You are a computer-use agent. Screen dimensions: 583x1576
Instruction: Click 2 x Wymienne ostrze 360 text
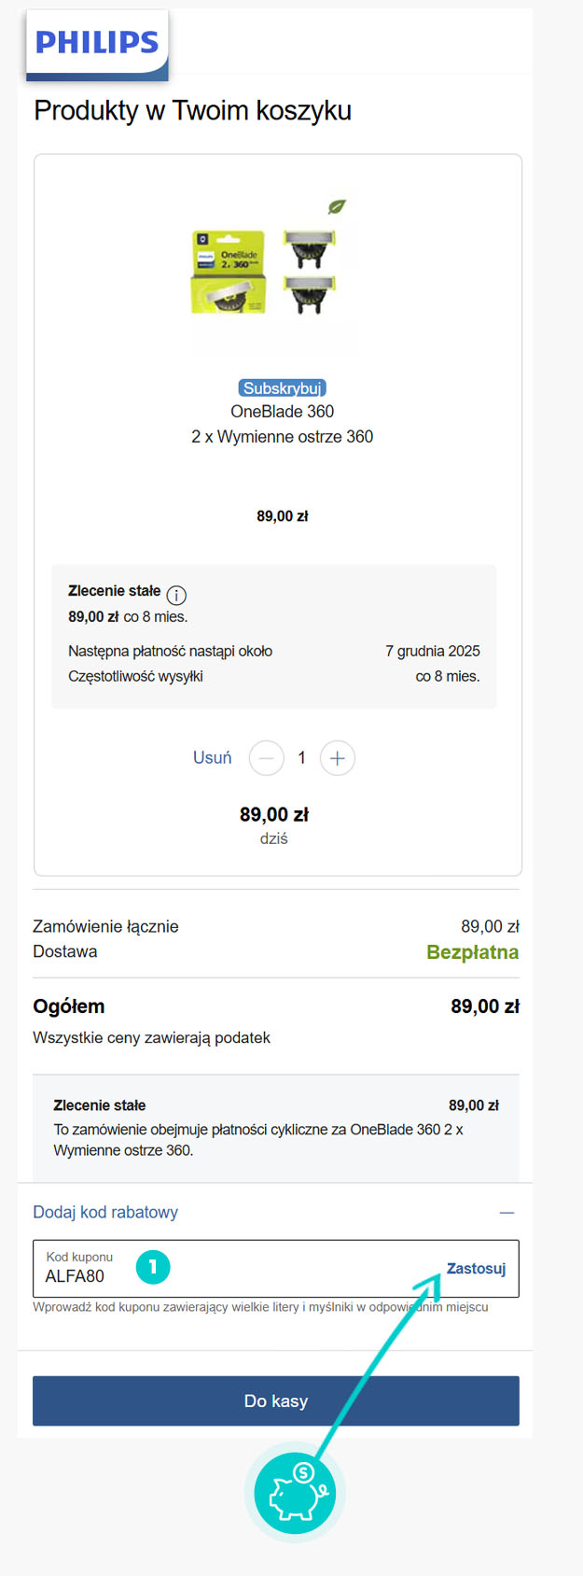coord(283,436)
